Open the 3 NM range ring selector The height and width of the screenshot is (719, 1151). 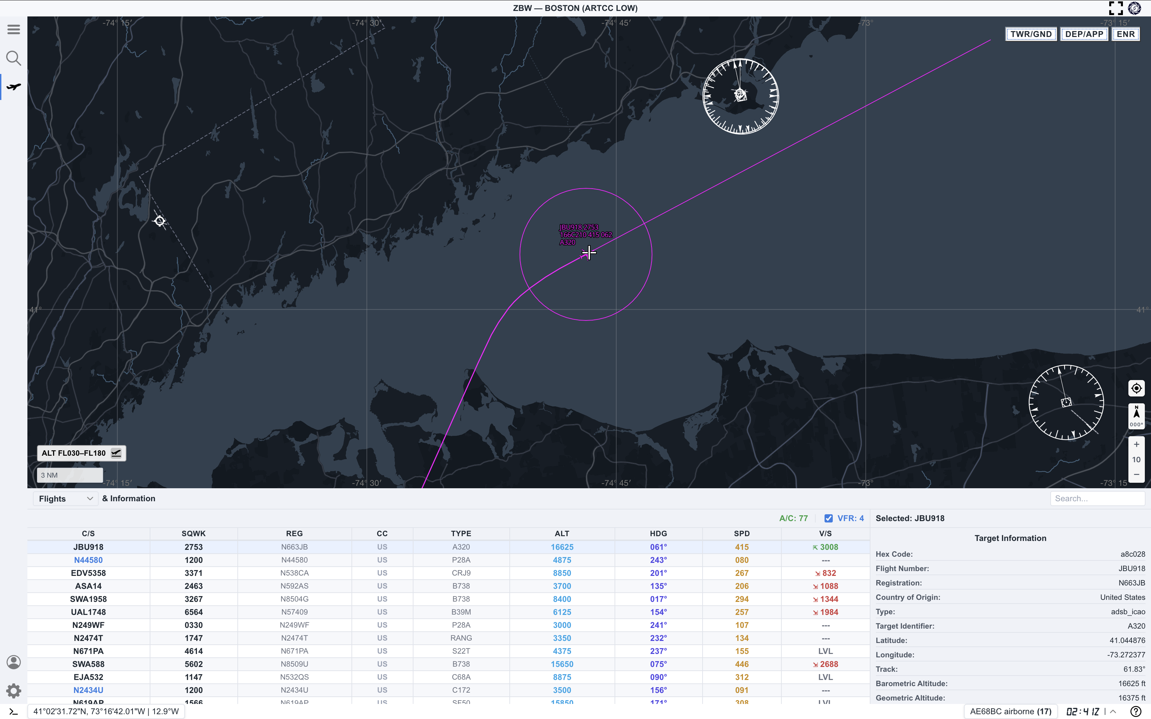[70, 475]
